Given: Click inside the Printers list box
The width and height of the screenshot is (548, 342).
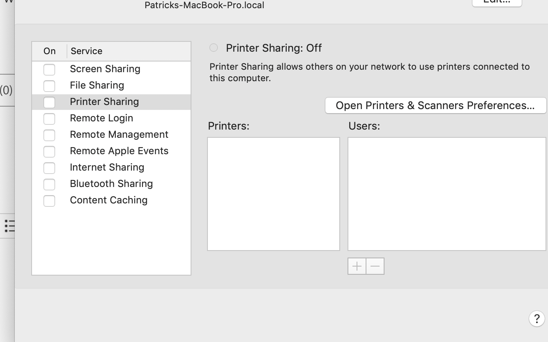Looking at the screenshot, I should pos(274,194).
